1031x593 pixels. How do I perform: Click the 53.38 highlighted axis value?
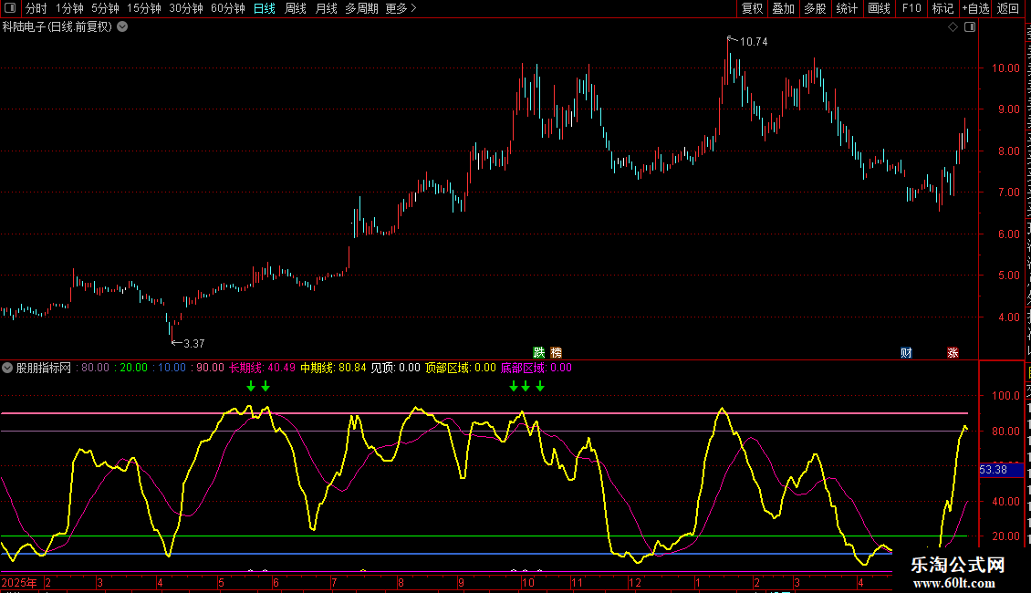click(x=1002, y=470)
